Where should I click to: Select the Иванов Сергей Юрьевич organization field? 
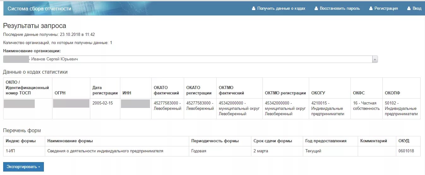(x=190, y=59)
